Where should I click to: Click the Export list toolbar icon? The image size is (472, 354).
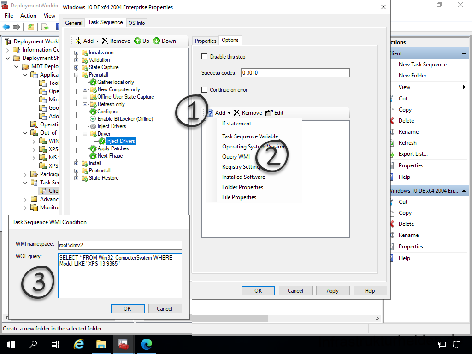click(45, 27)
